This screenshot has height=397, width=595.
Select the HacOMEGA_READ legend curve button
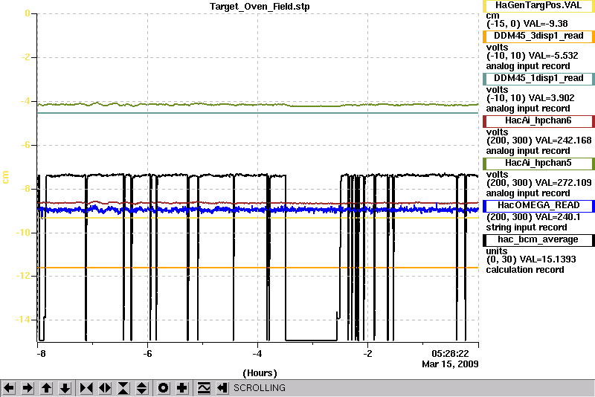click(x=538, y=206)
